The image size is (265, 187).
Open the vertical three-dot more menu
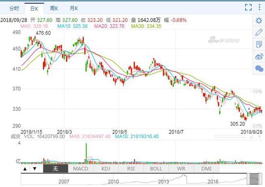click(259, 7)
